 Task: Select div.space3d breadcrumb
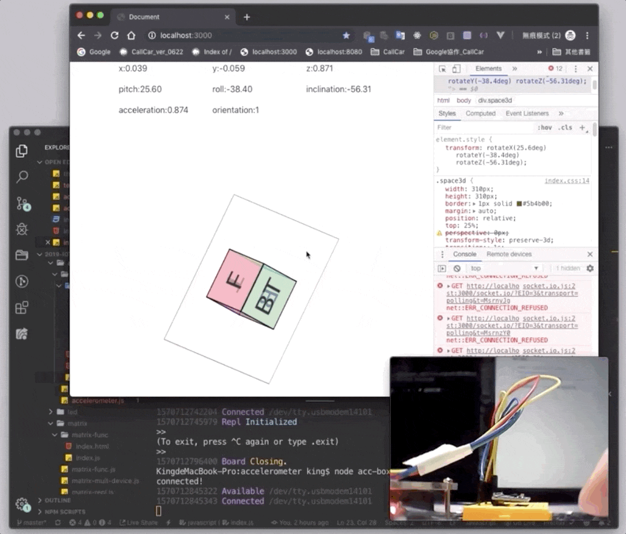point(495,100)
